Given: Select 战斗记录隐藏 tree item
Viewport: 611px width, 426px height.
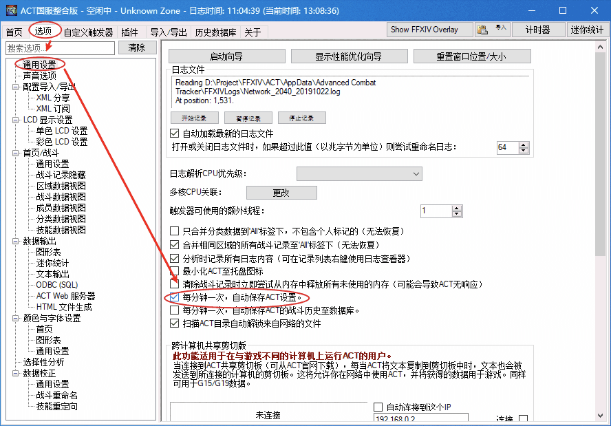Looking at the screenshot, I should [61, 175].
